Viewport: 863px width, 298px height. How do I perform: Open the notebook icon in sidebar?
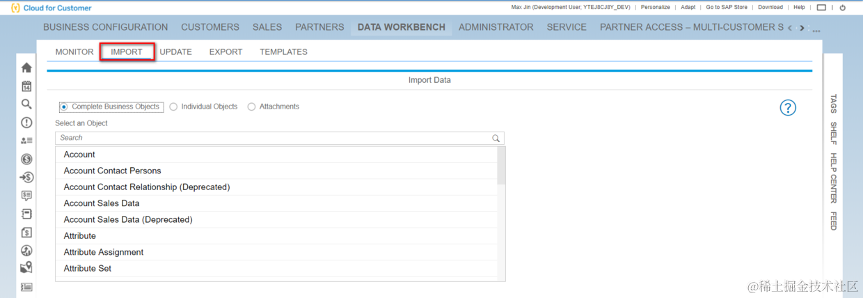coord(26,214)
